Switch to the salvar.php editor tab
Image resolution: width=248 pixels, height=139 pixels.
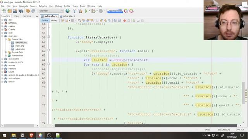pyautogui.click(x=67, y=16)
